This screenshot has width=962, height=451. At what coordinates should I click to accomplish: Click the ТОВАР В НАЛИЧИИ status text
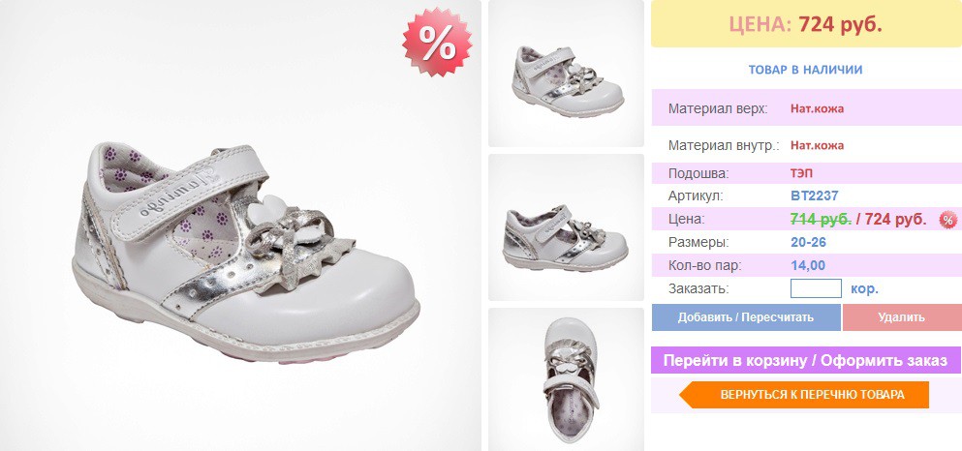[805, 70]
